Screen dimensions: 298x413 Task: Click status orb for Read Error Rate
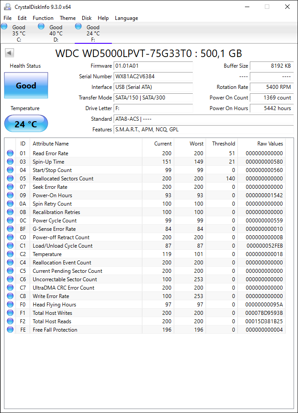click(10, 153)
